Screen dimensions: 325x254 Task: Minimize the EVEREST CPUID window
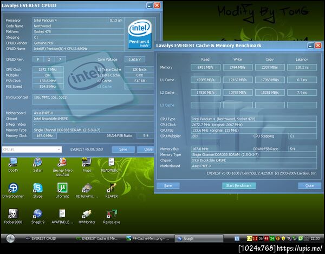149,5
